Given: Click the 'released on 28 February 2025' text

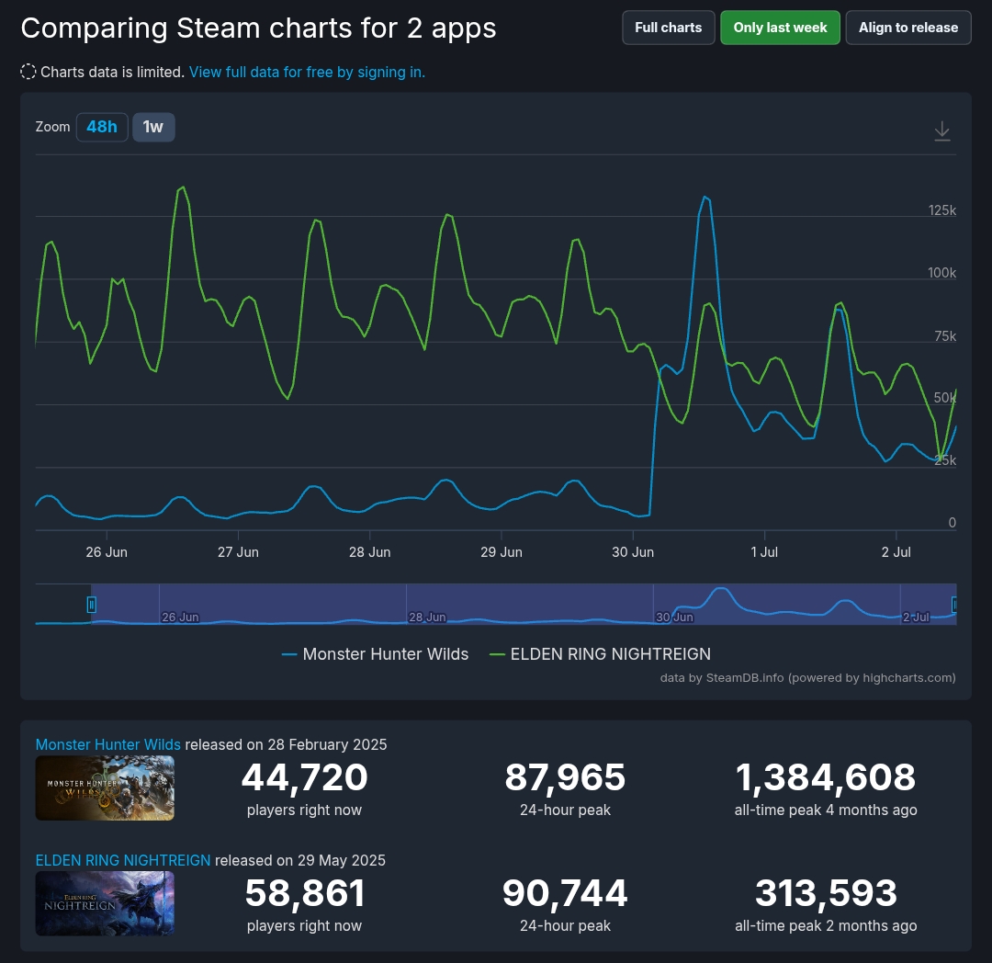Looking at the screenshot, I should 286,744.
